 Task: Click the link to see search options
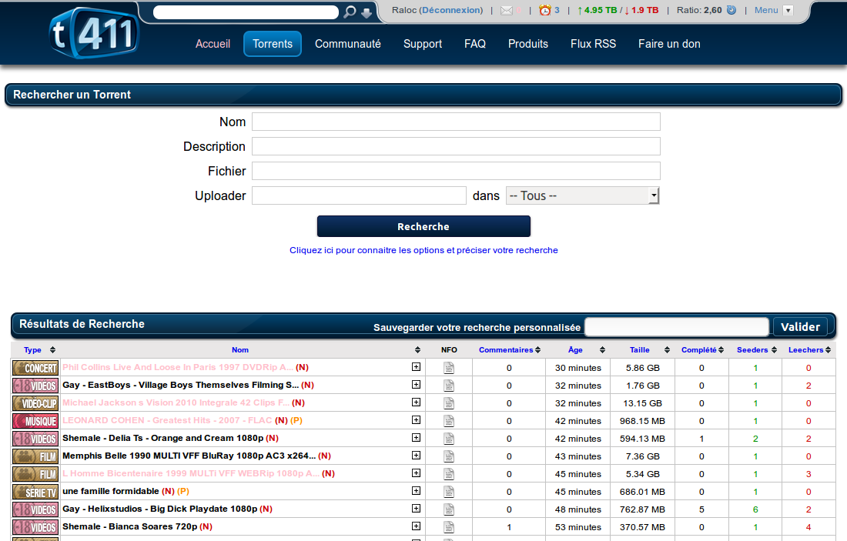423,250
